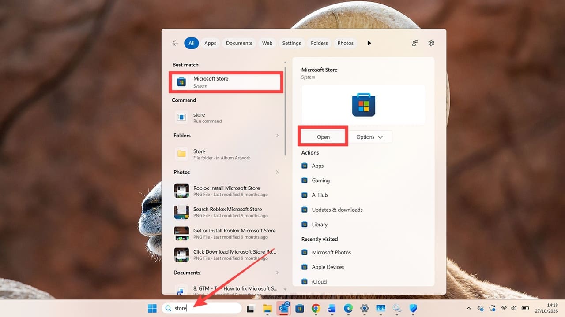This screenshot has width=565, height=317.
Task: Show hidden system tray icons
Action: (469, 308)
